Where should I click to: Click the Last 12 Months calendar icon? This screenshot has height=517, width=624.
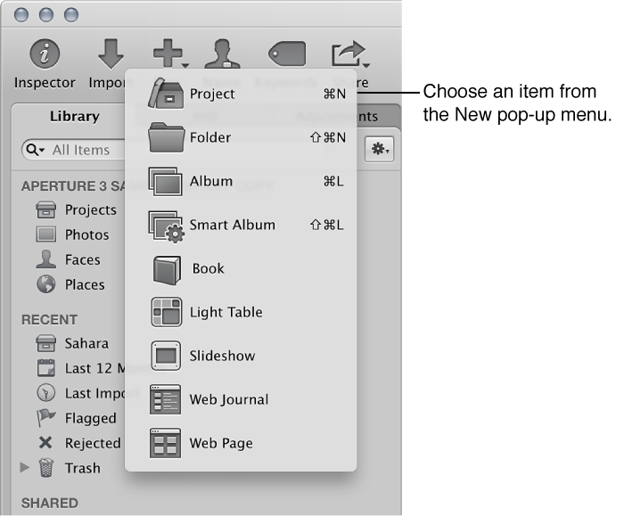coord(46,368)
